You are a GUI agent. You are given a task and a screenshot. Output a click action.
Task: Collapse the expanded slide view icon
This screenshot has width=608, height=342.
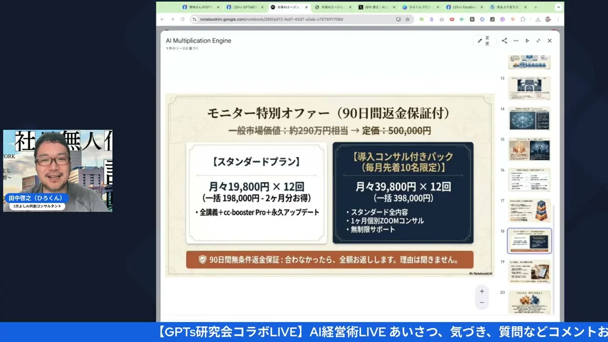coord(539,41)
